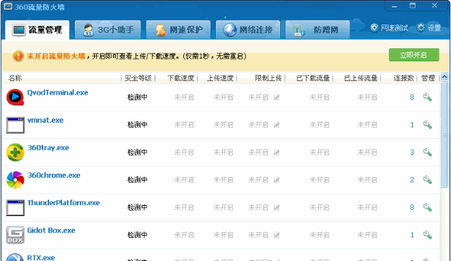This screenshot has width=451, height=261.
Task: Open manage wrench for ThunderPlatform.exe
Action: pyautogui.click(x=427, y=207)
